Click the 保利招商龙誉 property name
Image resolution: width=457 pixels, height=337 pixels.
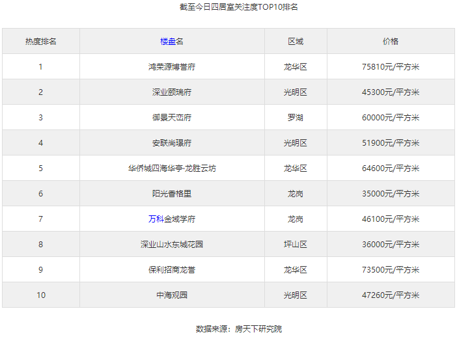coord(172,270)
